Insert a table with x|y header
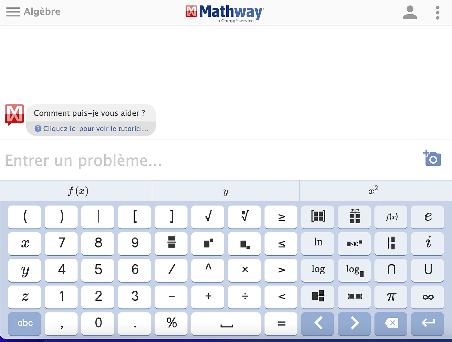Image resolution: width=452 pixels, height=342 pixels. (354, 217)
